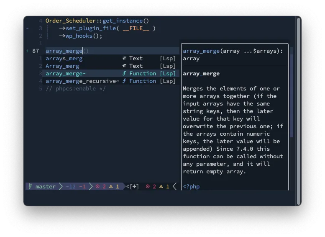Click the ~12 changed lines indicator
This screenshot has width=325, height=237.
(x=70, y=187)
